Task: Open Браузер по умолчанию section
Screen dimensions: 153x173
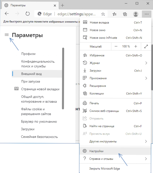Action: (x=39, y=122)
